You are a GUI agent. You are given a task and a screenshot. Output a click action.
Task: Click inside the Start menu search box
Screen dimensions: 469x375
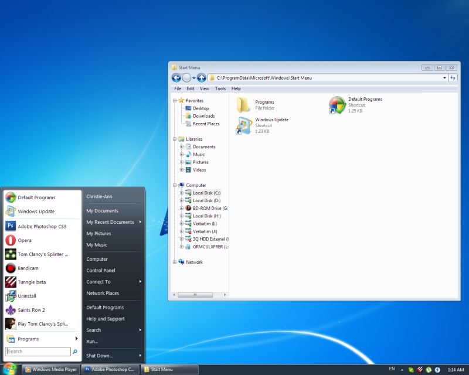[38, 352]
